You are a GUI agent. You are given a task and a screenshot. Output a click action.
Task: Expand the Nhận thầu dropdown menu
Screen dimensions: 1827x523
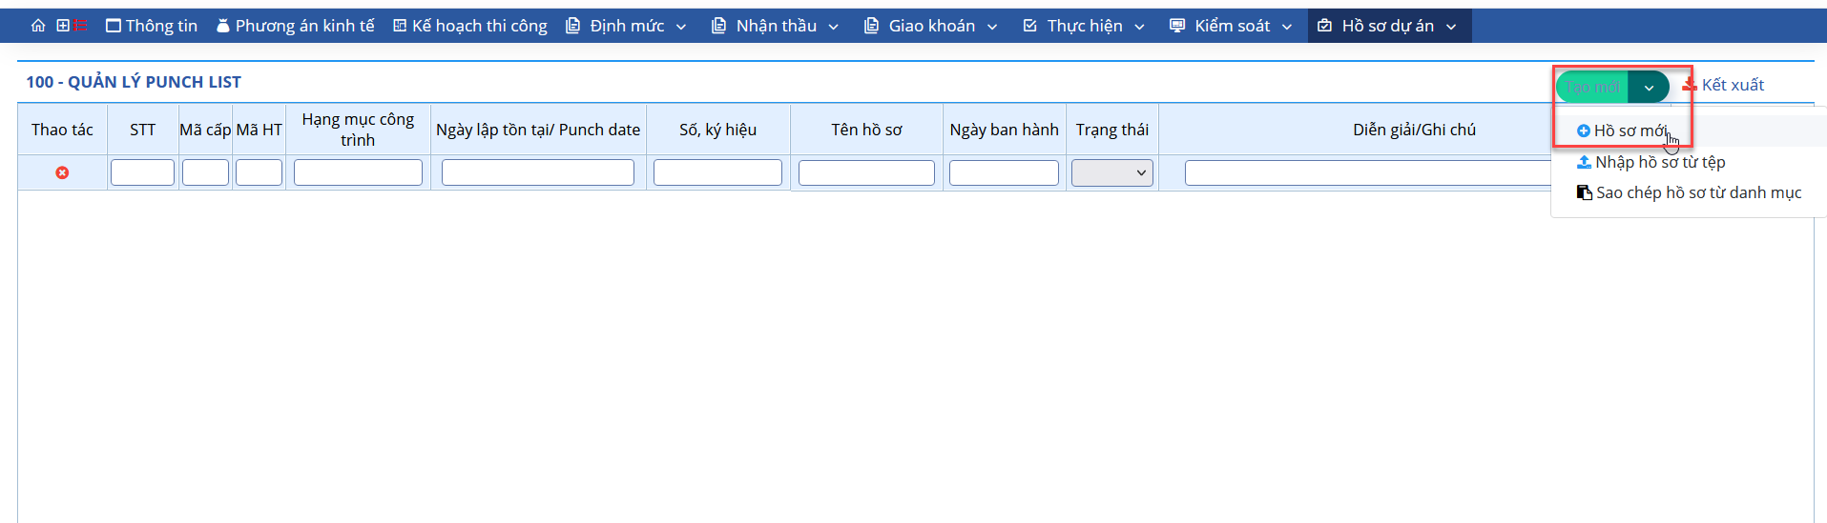point(775,26)
